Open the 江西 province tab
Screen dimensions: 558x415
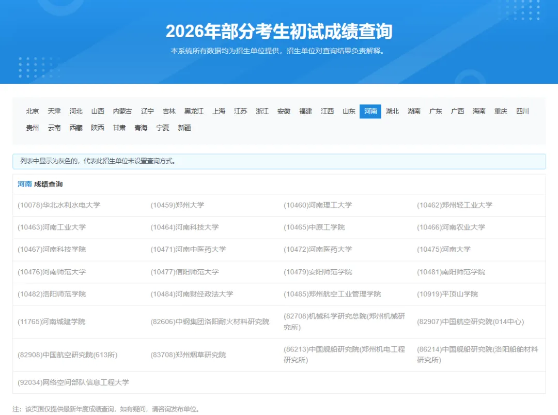tap(328, 112)
